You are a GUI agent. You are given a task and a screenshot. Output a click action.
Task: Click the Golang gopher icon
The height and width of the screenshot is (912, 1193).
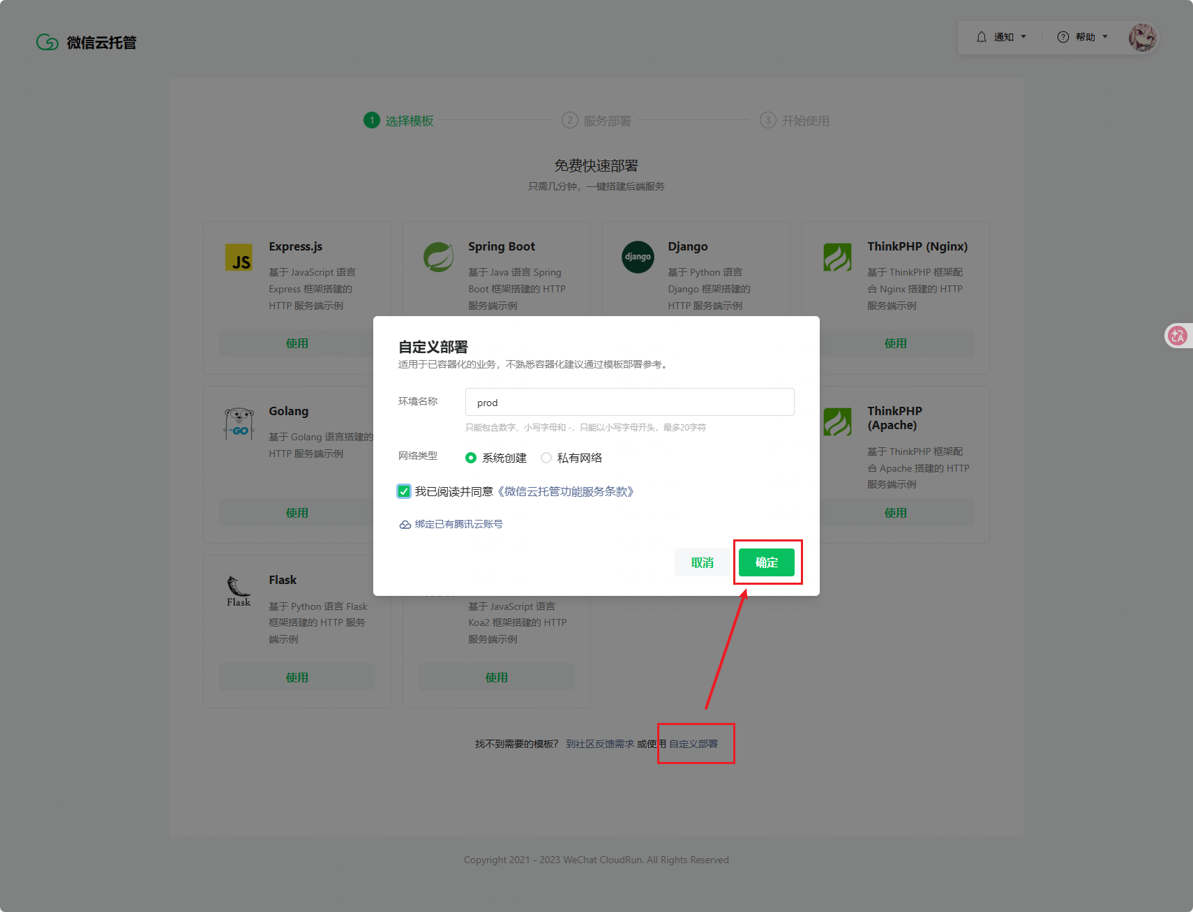[239, 424]
